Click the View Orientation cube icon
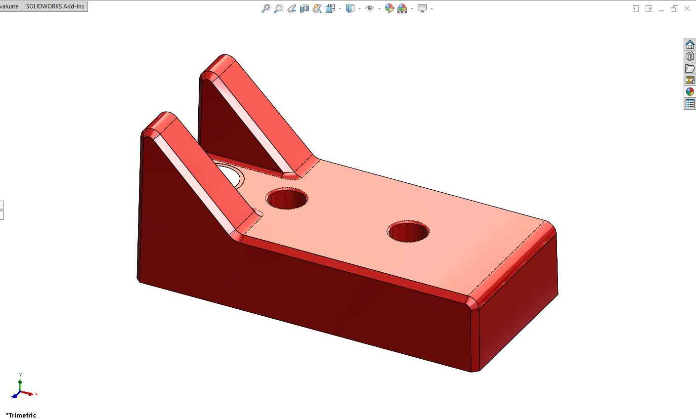 330,8
